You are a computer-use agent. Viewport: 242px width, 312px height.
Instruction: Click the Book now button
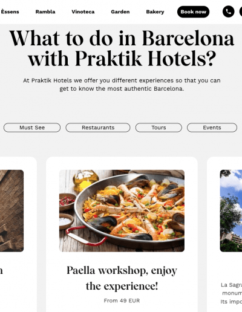tap(193, 12)
